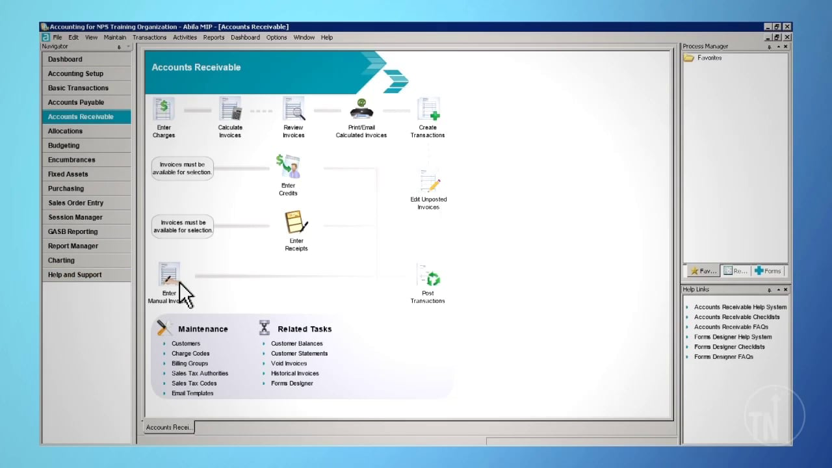Open the Transactions menu
This screenshot has width=832, height=468.
click(149, 38)
